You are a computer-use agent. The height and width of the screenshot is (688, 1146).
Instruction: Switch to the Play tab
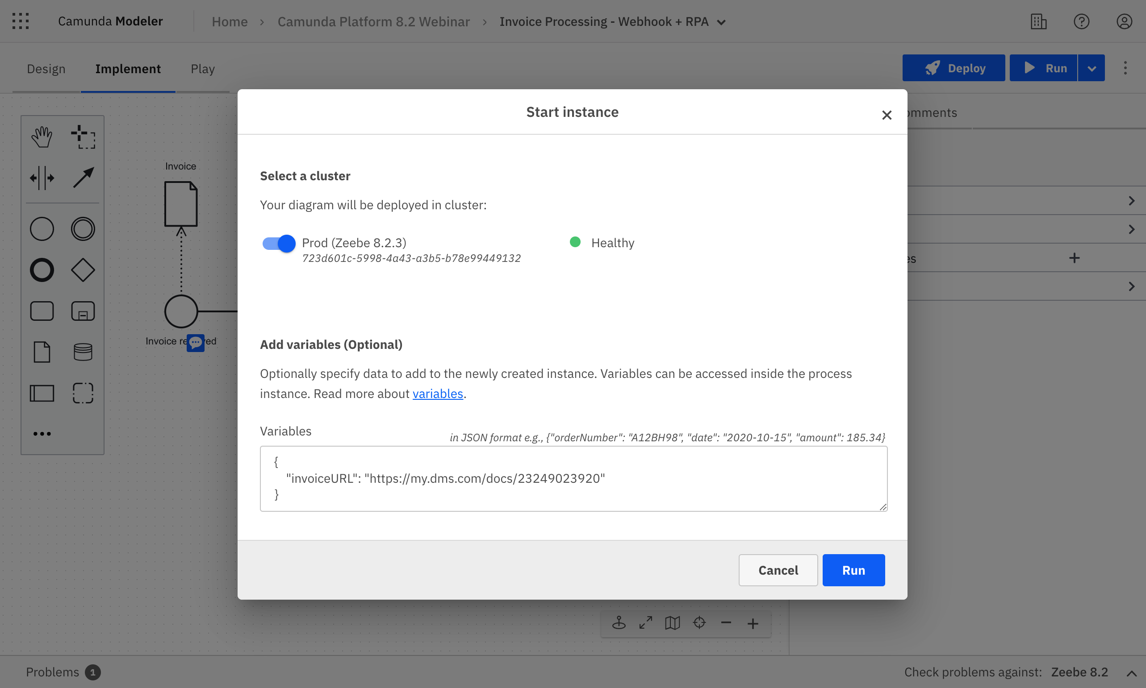click(202, 68)
